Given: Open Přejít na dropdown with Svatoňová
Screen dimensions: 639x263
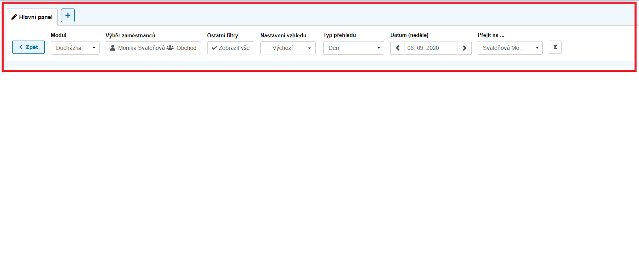Looking at the screenshot, I should tap(510, 48).
